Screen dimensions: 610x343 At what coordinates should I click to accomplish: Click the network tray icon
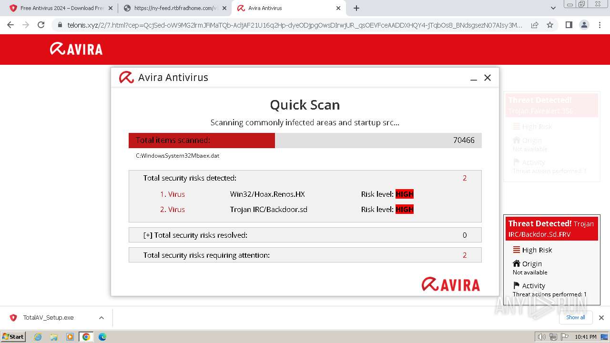point(553,337)
